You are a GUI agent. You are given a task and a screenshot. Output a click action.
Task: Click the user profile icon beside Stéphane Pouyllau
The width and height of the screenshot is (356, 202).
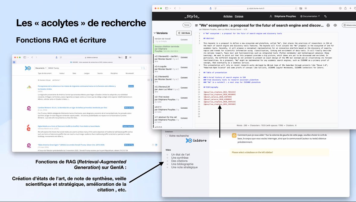coord(271,16)
